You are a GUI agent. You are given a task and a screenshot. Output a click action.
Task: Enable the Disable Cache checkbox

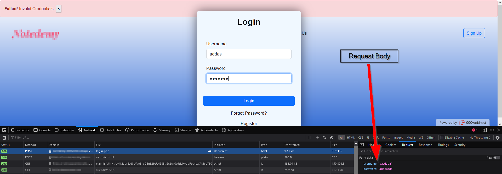442,138
